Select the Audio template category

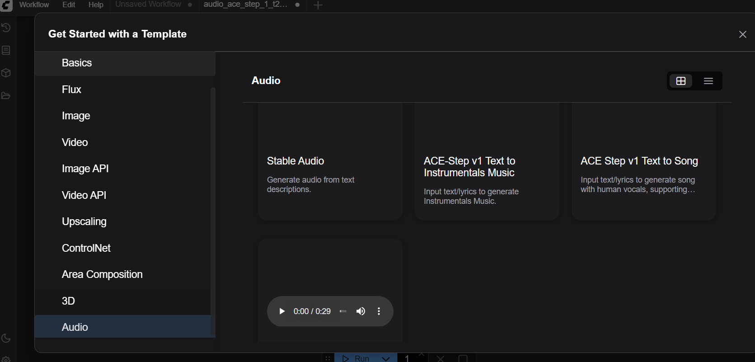(x=122, y=327)
